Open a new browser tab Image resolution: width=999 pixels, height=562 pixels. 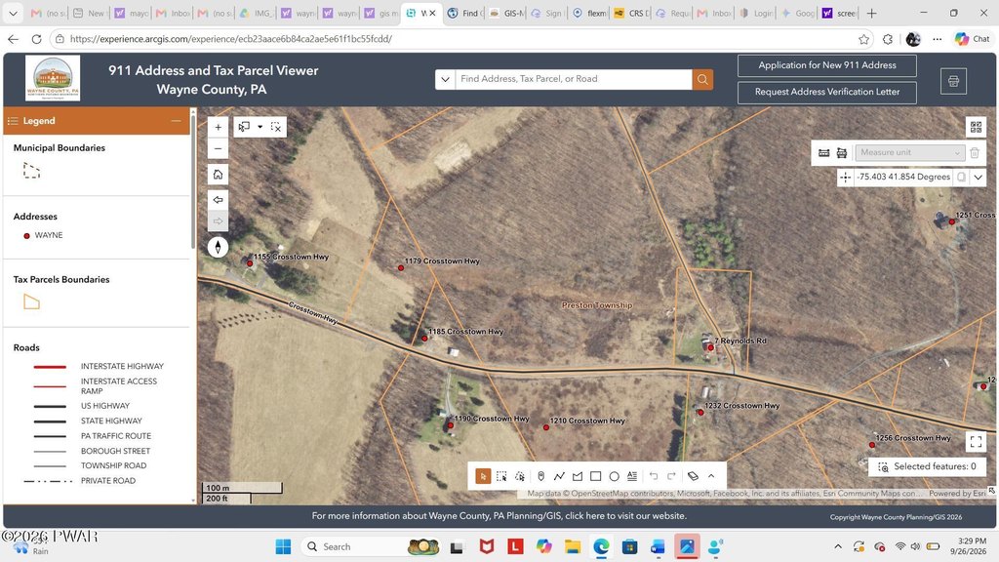[x=871, y=13]
